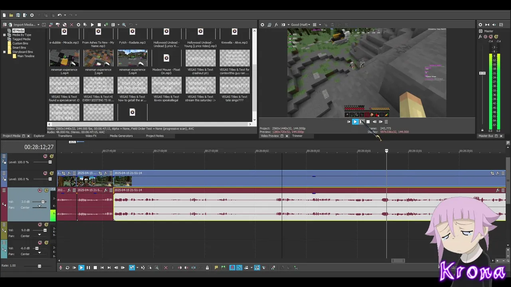Expand the Media By Type tree node
511x287 pixels.
point(4,35)
